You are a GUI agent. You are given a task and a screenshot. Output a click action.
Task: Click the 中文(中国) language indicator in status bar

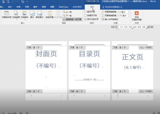pos(12,113)
